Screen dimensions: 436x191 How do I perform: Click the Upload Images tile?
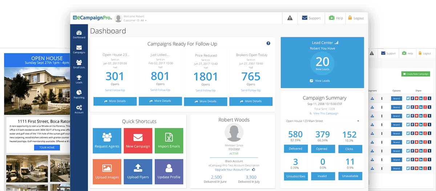pyautogui.click(x=107, y=171)
